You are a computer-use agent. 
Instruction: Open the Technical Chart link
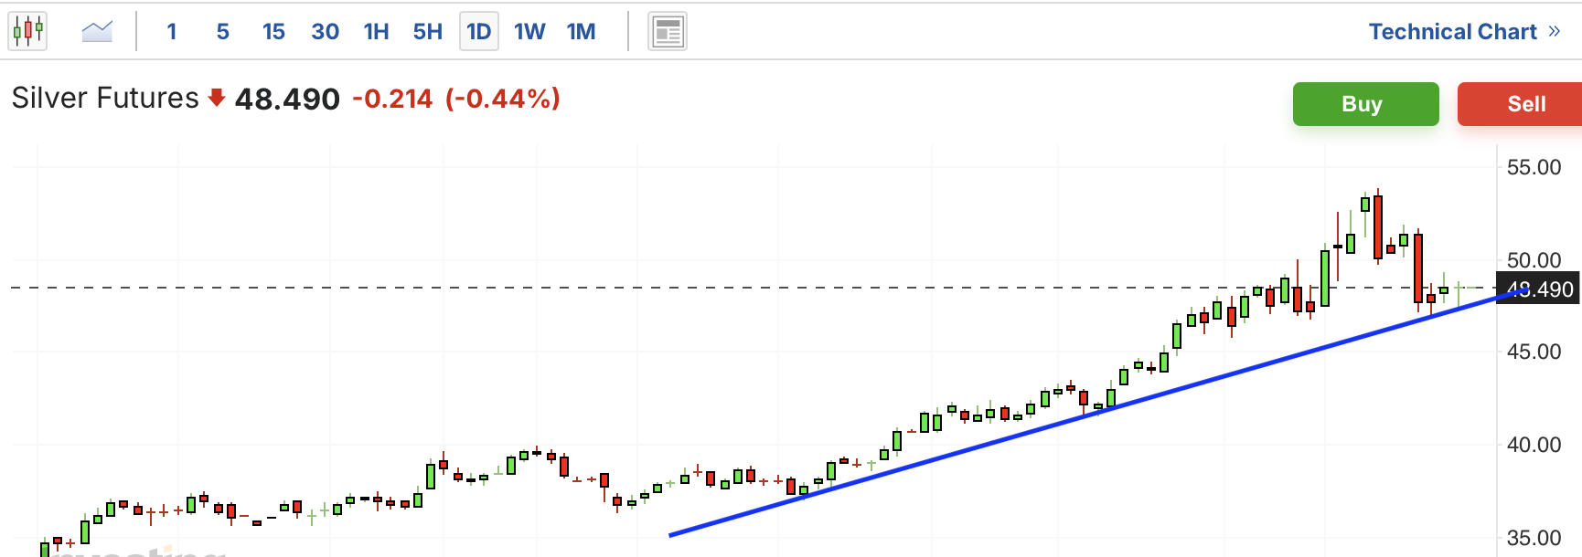click(x=1464, y=32)
